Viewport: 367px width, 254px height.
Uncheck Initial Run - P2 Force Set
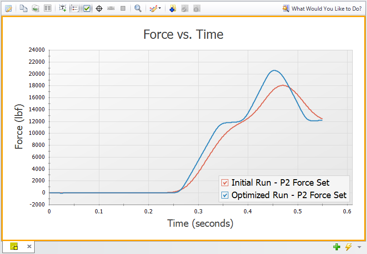tap(225, 183)
